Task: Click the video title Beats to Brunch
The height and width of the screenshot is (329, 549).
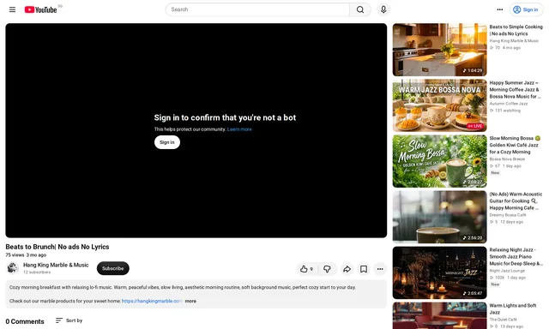Action: (57, 247)
